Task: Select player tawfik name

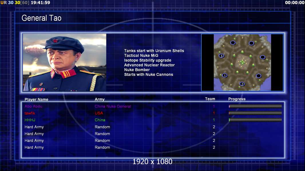Action: click(x=30, y=113)
